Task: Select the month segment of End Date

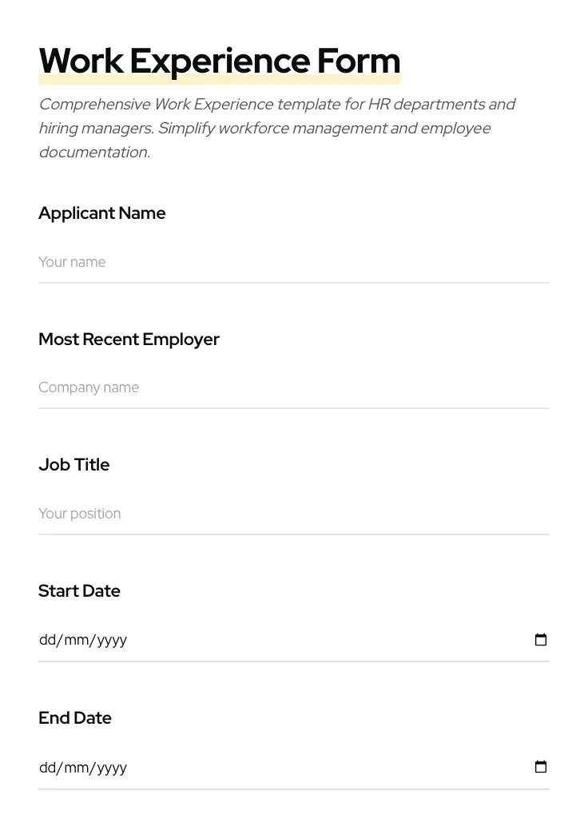Action: click(x=76, y=768)
